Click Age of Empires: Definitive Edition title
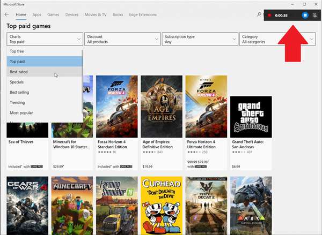 (158, 144)
